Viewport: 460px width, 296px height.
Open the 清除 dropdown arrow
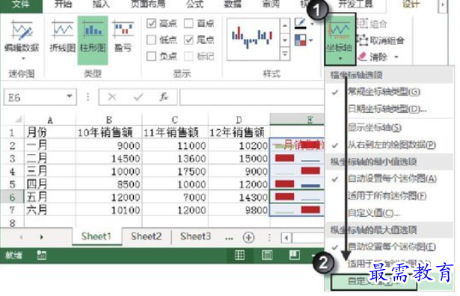(396, 57)
